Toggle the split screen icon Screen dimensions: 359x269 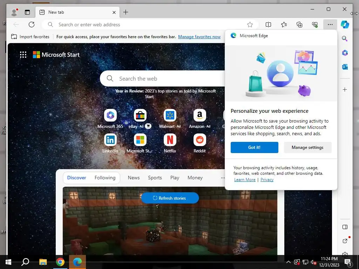coord(268,25)
